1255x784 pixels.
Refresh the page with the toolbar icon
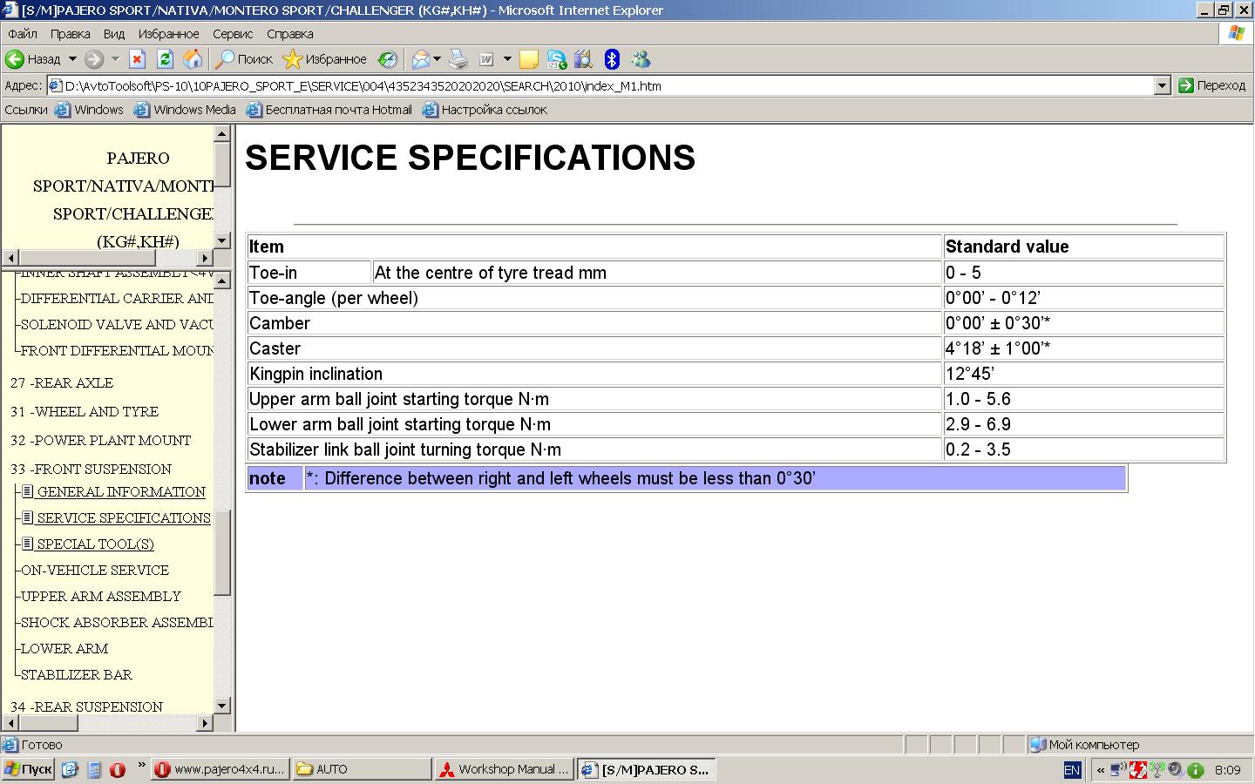[165, 59]
